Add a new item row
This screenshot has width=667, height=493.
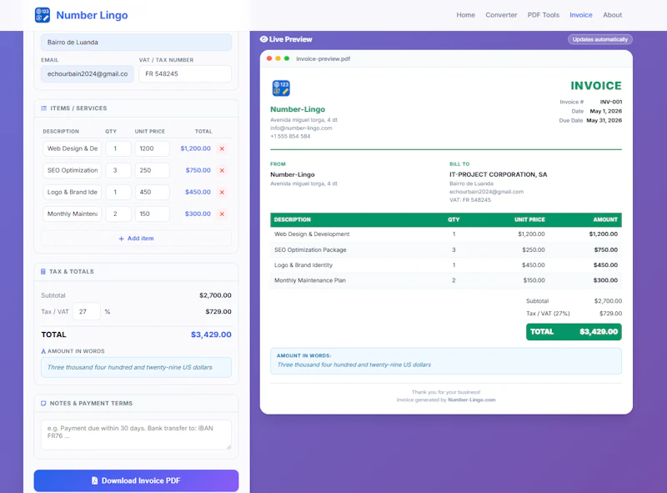click(x=136, y=239)
